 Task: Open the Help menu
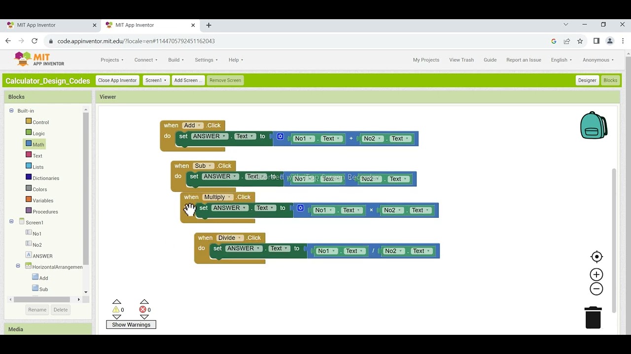[x=236, y=60]
